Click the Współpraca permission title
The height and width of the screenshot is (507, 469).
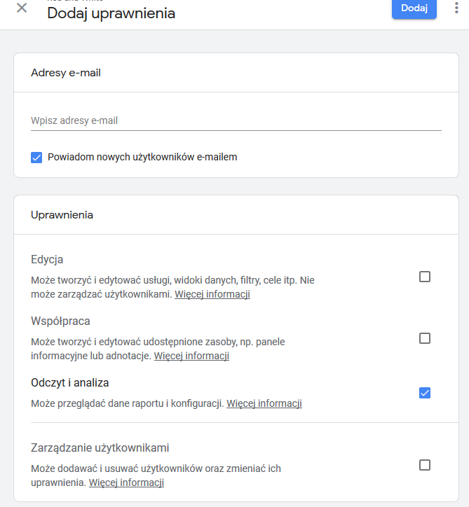point(60,321)
